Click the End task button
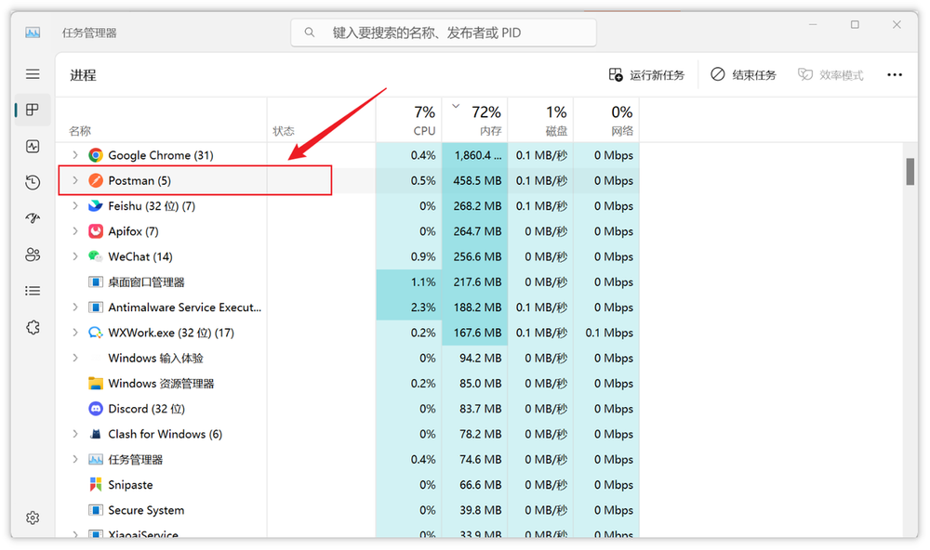The height and width of the screenshot is (550, 930). [x=743, y=75]
